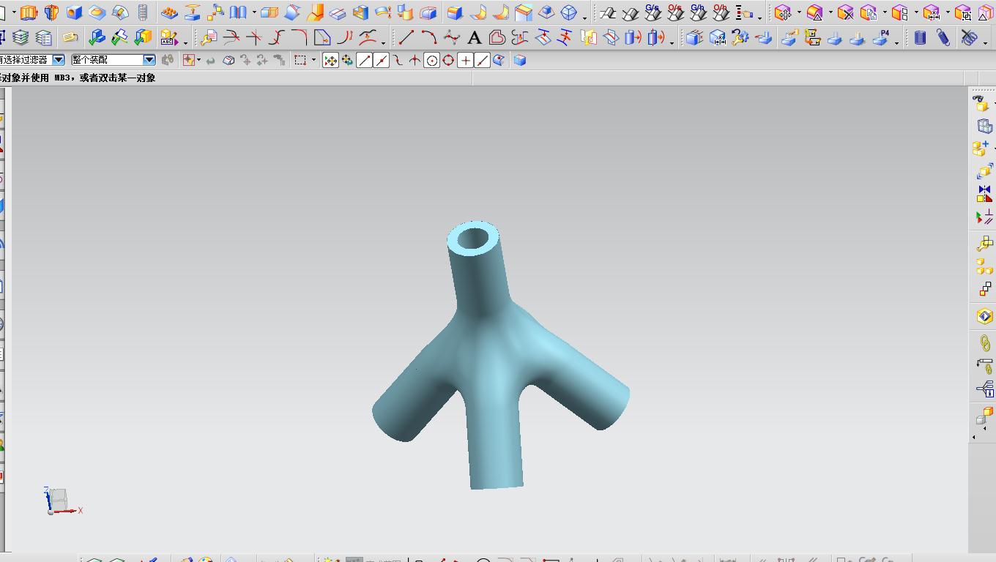Click the status prompt text 或者双击某一对象
The width and height of the screenshot is (996, 562).
pyautogui.click(x=118, y=78)
